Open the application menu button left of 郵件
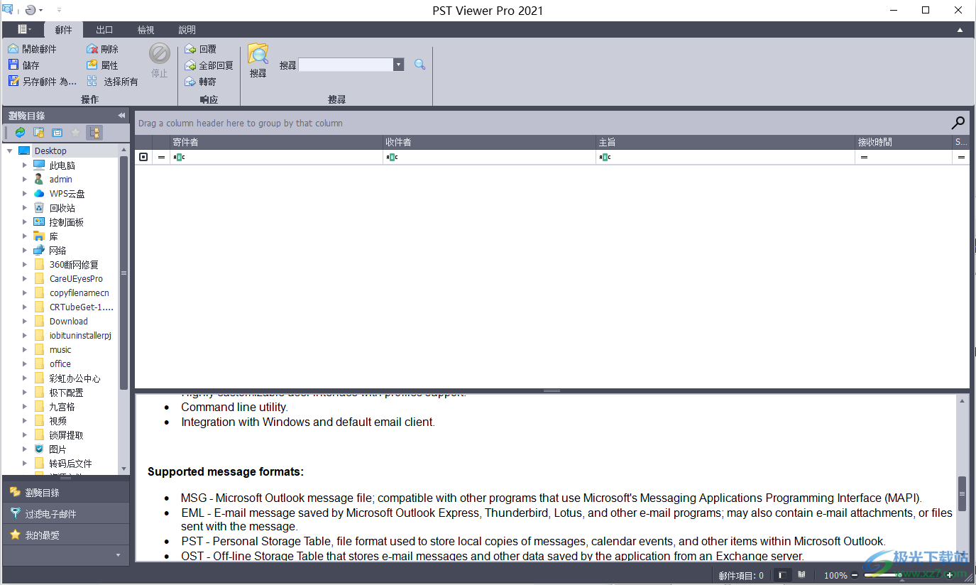 tap(24, 29)
